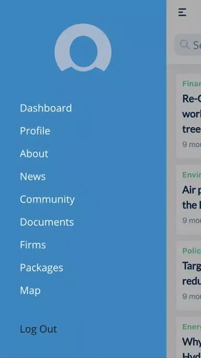Select Packages from the menu
The height and width of the screenshot is (358, 201).
42,268
